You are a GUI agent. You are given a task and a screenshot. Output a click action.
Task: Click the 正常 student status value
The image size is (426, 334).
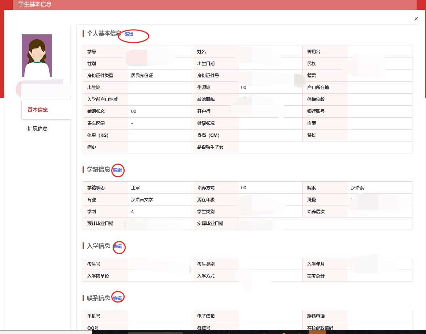135,188
